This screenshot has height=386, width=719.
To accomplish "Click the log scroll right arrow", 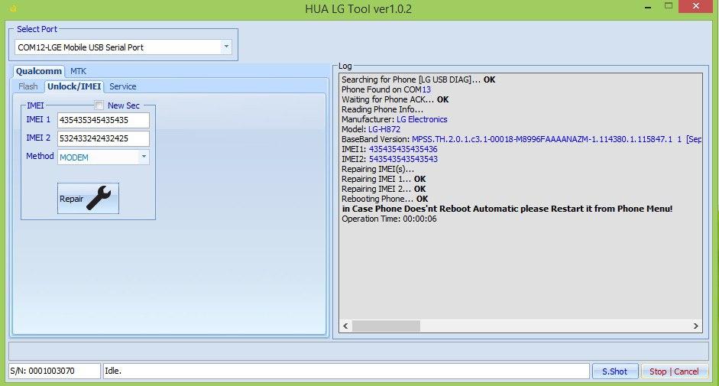I will pyautogui.click(x=695, y=326).
